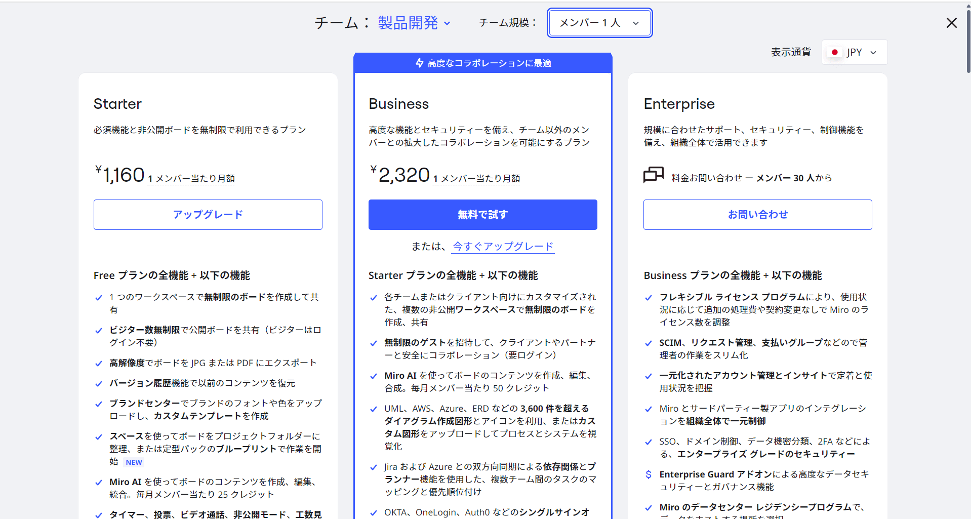Click the 無料で試す button

482,215
